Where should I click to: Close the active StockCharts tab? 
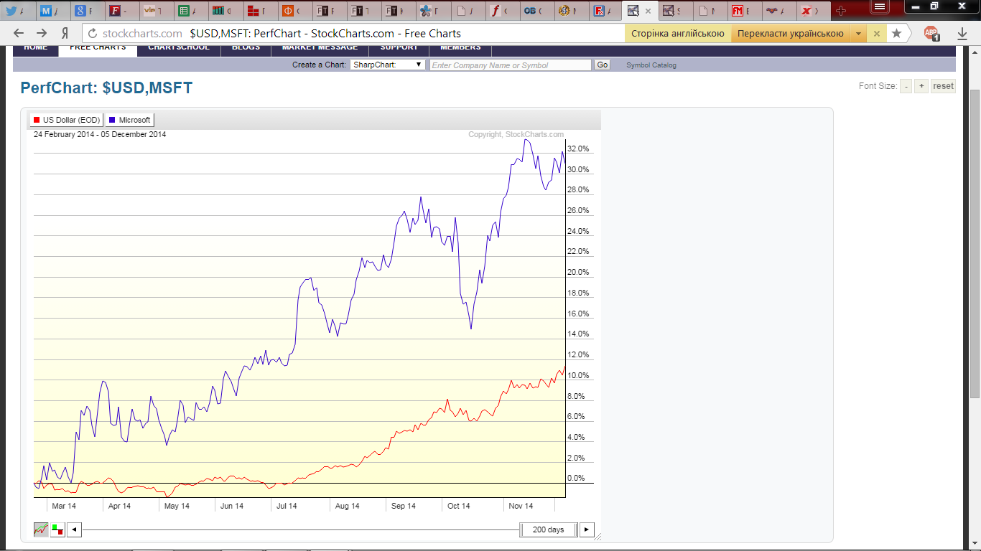(648, 11)
